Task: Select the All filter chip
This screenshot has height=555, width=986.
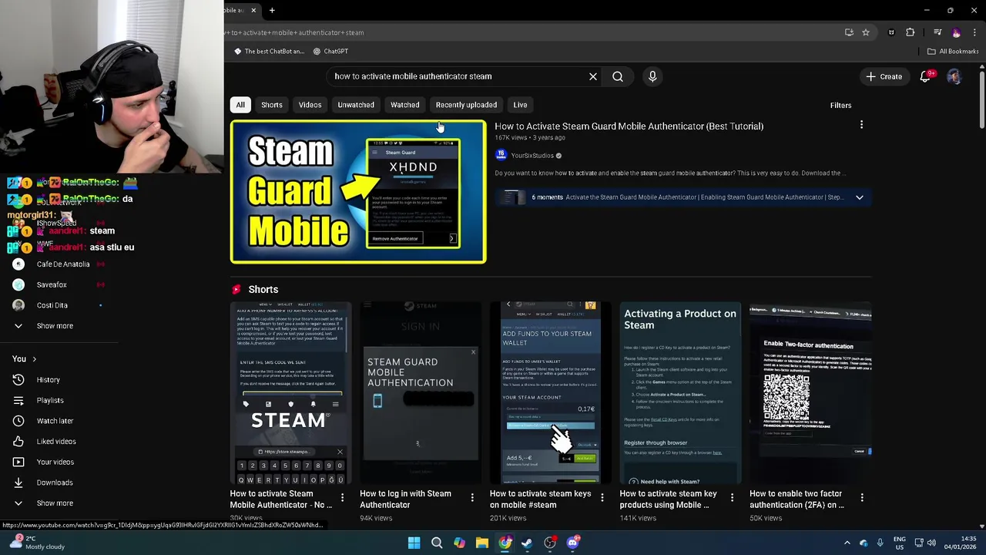Action: [240, 105]
